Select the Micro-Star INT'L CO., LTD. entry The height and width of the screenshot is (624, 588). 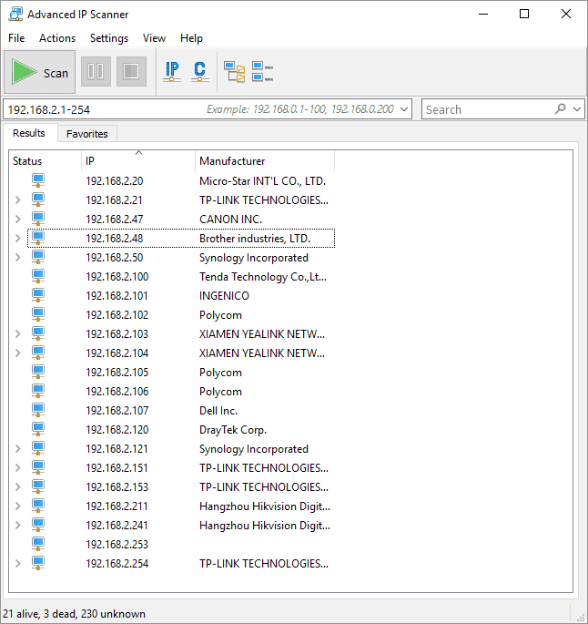pos(262,181)
